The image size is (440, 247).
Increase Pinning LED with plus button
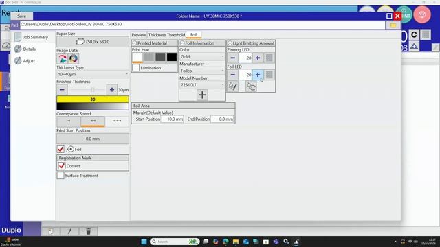258,58
